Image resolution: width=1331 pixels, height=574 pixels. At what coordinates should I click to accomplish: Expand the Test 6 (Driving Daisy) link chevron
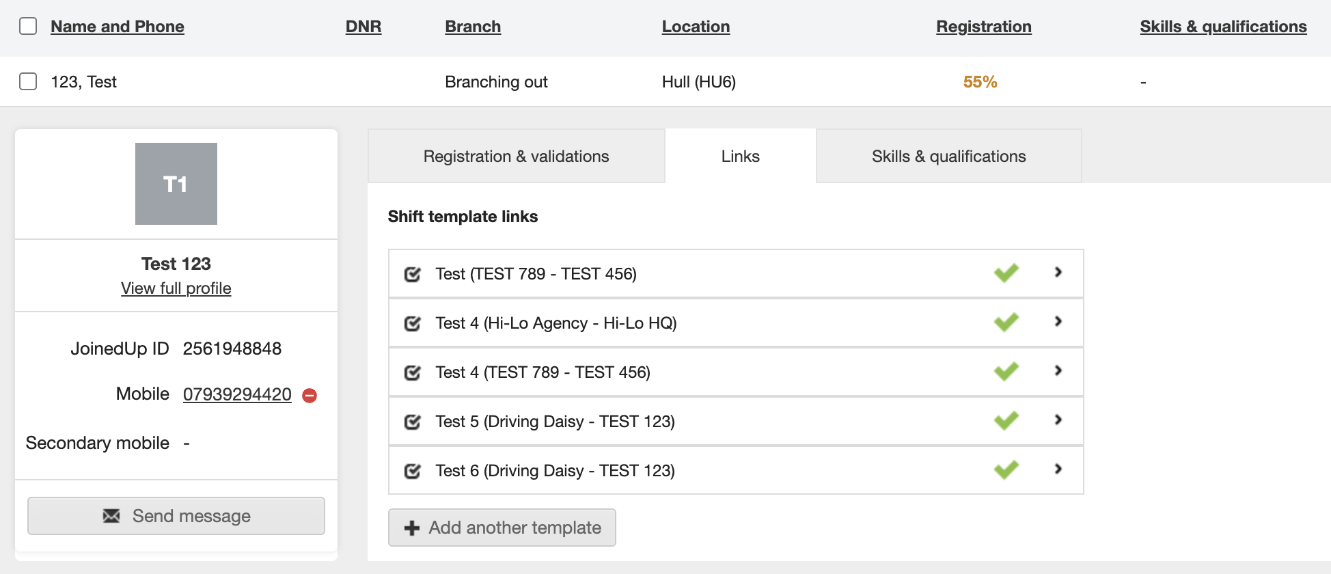[1058, 469]
